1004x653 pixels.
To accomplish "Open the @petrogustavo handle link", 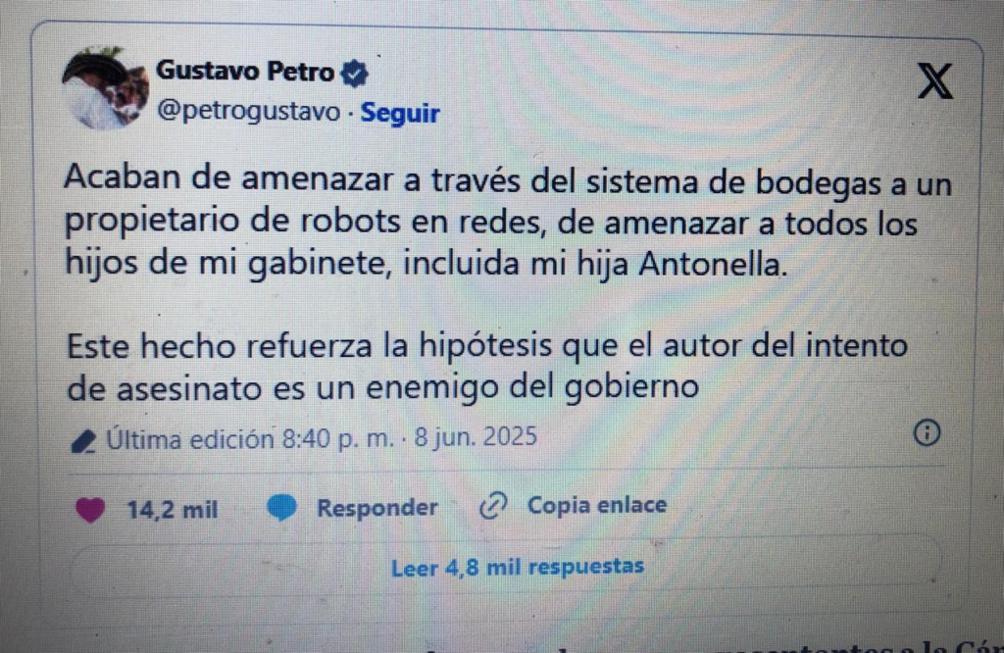I will (x=248, y=112).
